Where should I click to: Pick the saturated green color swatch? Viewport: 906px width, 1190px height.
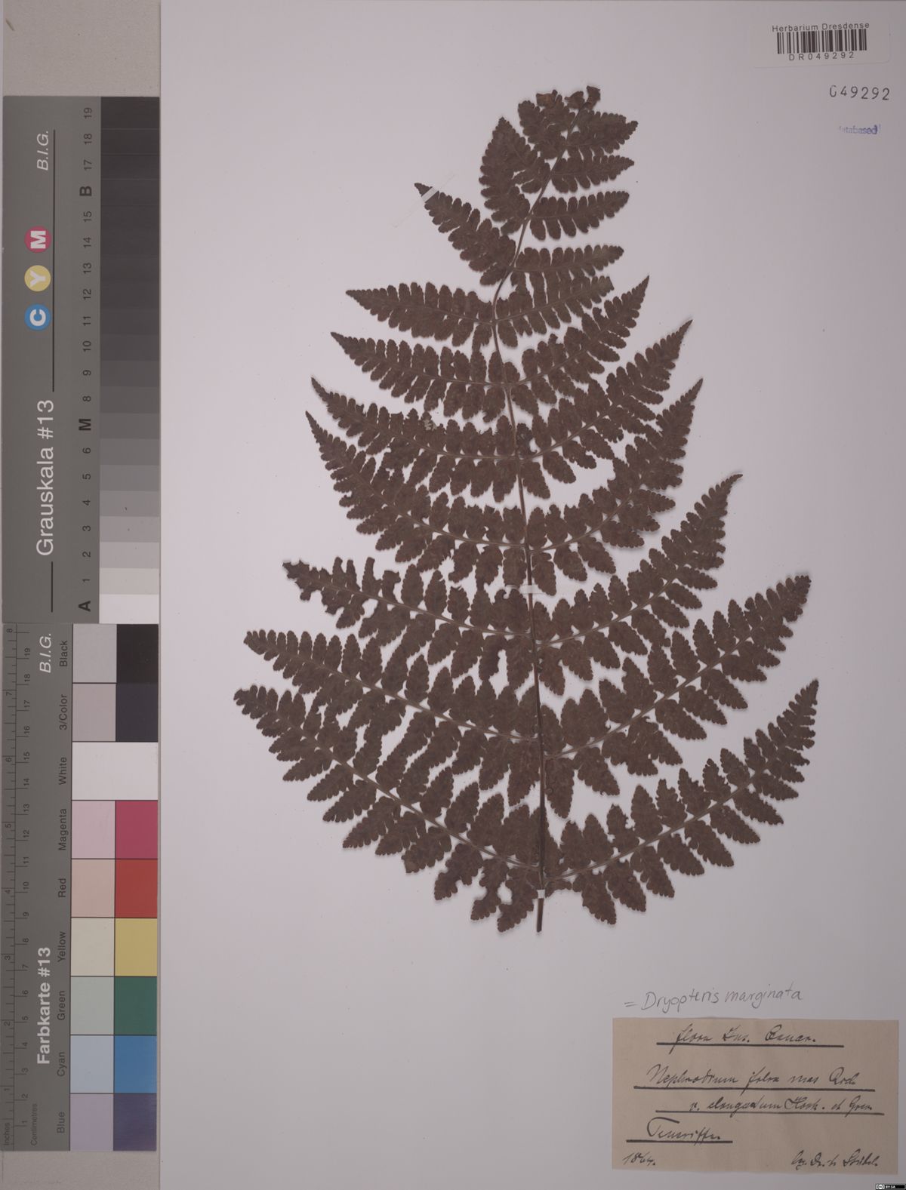click(136, 1006)
